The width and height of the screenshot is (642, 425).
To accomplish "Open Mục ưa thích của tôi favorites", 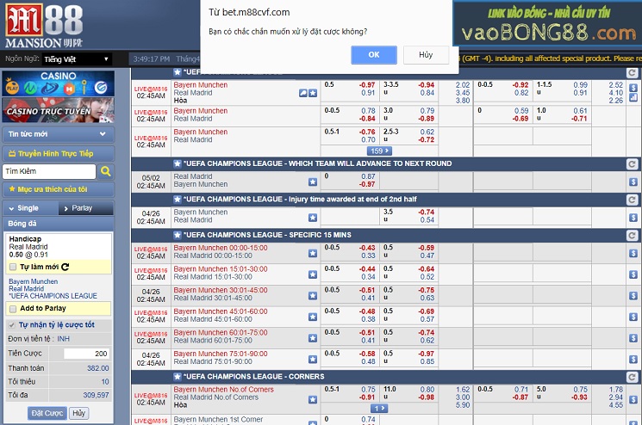I will pos(57,189).
